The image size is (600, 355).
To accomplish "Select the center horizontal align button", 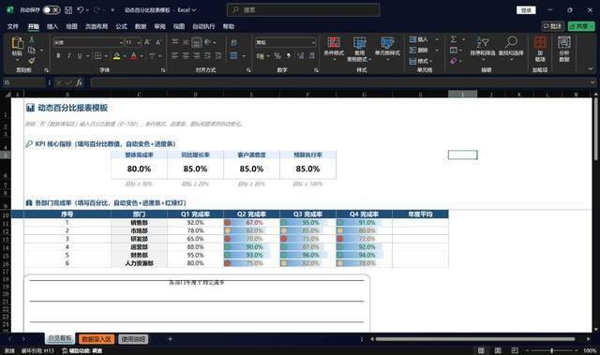I will [186, 56].
